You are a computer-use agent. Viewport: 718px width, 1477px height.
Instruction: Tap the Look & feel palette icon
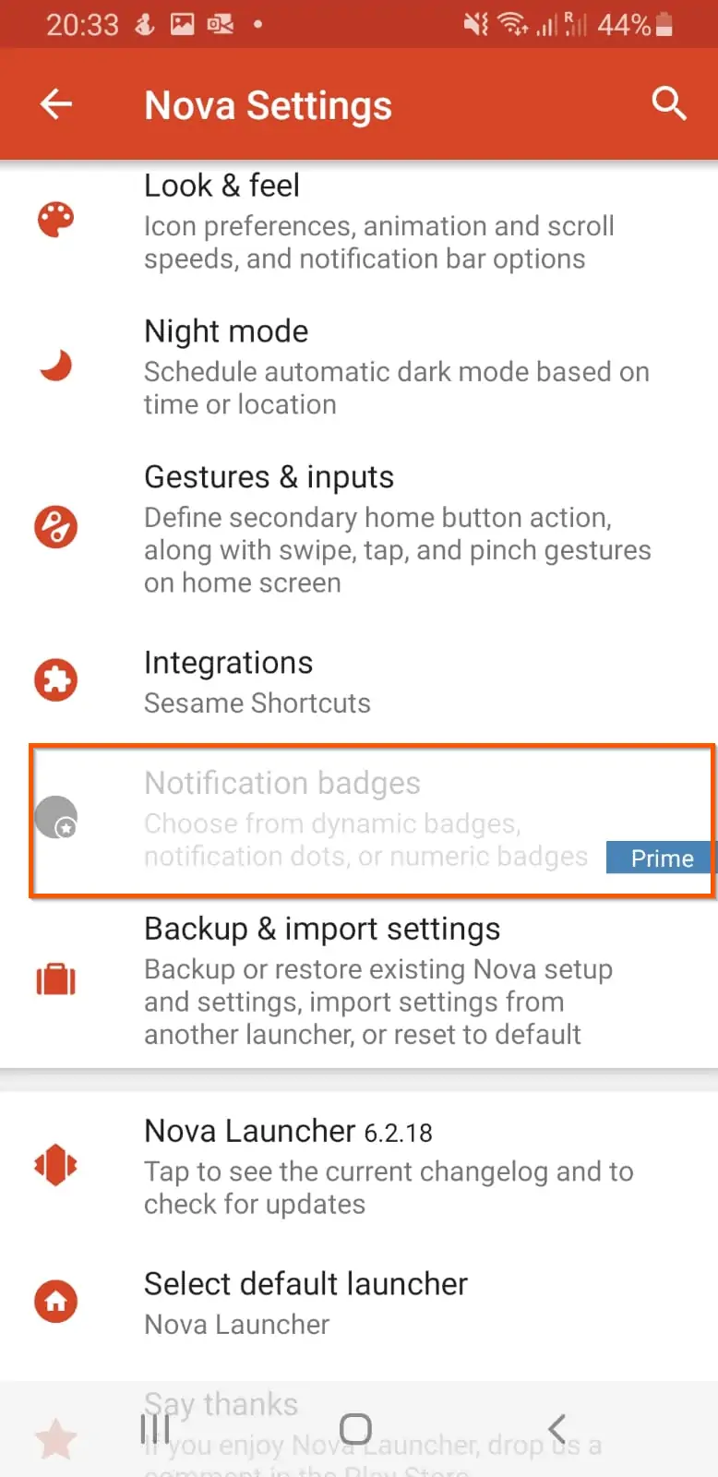pos(55,220)
